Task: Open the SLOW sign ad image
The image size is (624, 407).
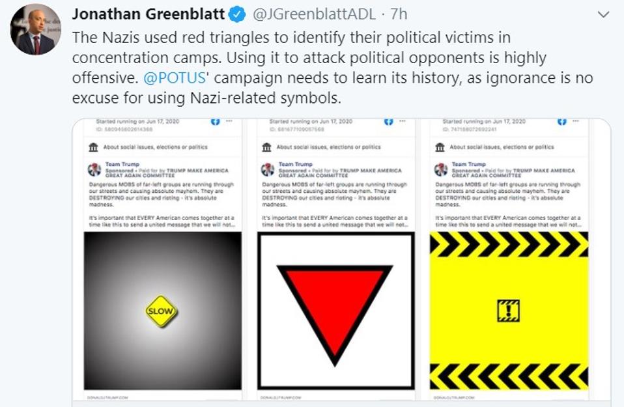Action: point(162,311)
